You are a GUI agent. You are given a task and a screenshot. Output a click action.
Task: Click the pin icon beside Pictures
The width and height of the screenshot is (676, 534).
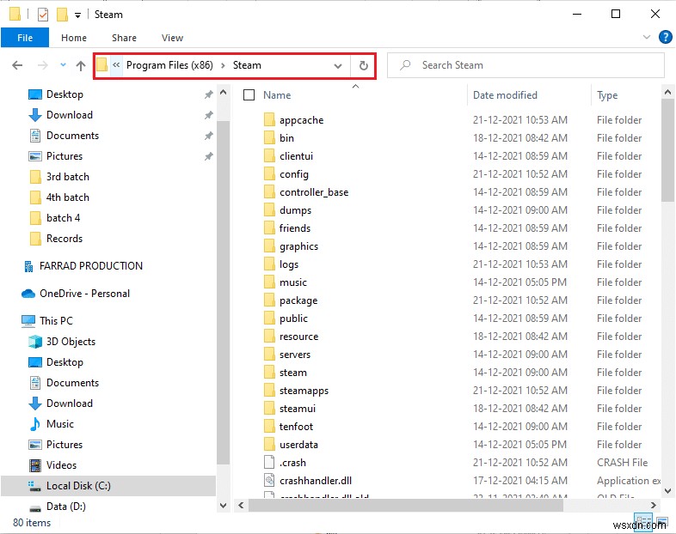pos(209,156)
